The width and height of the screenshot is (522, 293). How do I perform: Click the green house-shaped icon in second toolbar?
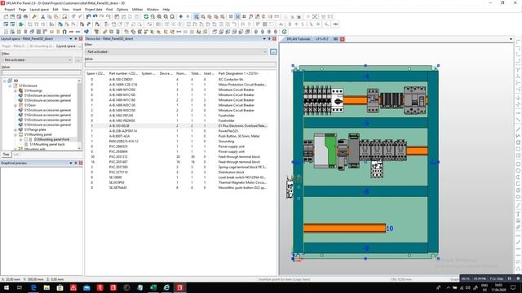click(20, 24)
